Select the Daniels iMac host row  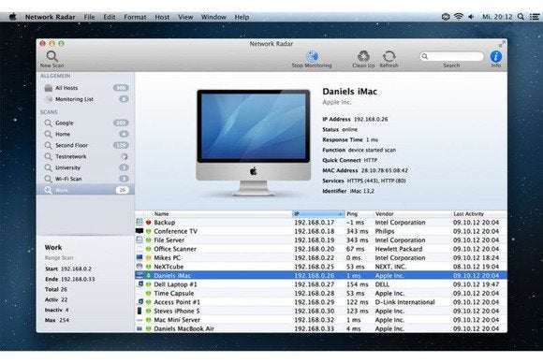(321, 275)
